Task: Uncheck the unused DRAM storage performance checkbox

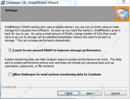Action: (10, 50)
